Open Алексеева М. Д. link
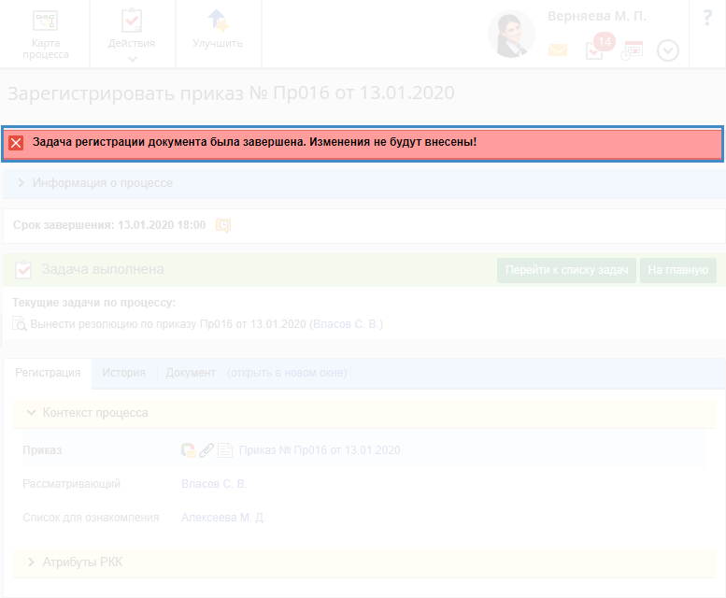726x598 pixels. [x=223, y=518]
